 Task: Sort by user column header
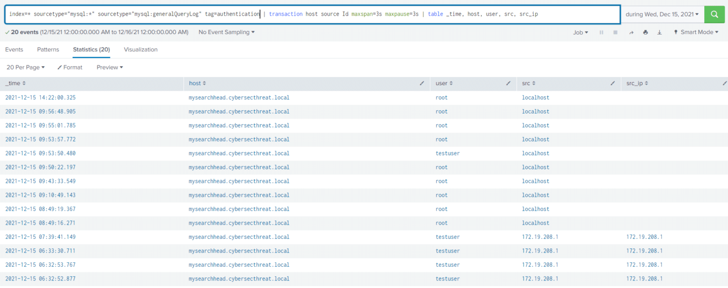pos(444,83)
